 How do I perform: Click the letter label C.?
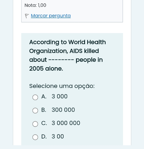[44, 123]
